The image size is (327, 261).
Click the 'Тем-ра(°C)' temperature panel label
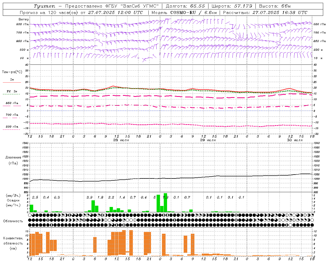coord(12,72)
